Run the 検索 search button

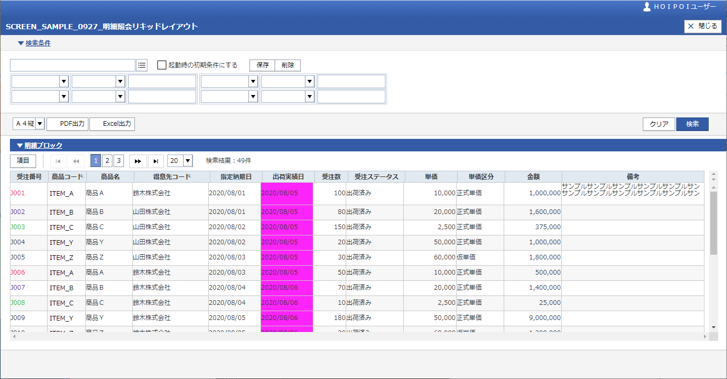[x=692, y=124]
